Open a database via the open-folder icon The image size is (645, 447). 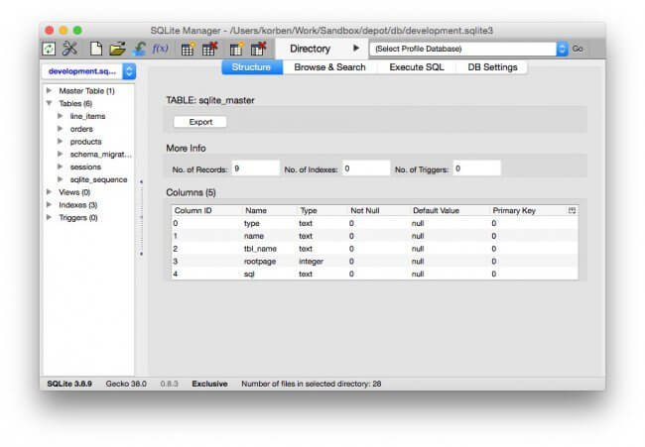pos(117,49)
